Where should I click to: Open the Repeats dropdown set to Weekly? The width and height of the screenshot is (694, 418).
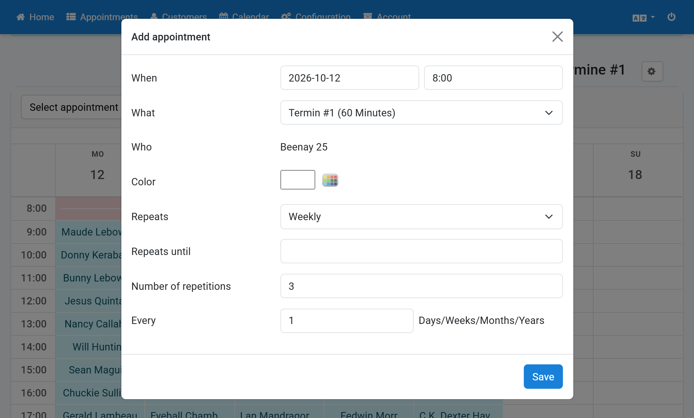click(421, 216)
